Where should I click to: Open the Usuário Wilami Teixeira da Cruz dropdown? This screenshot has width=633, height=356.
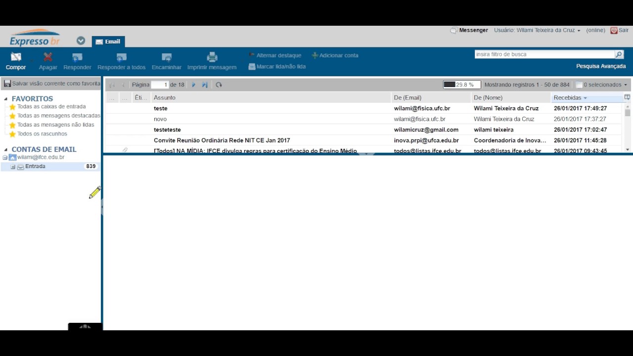537,30
